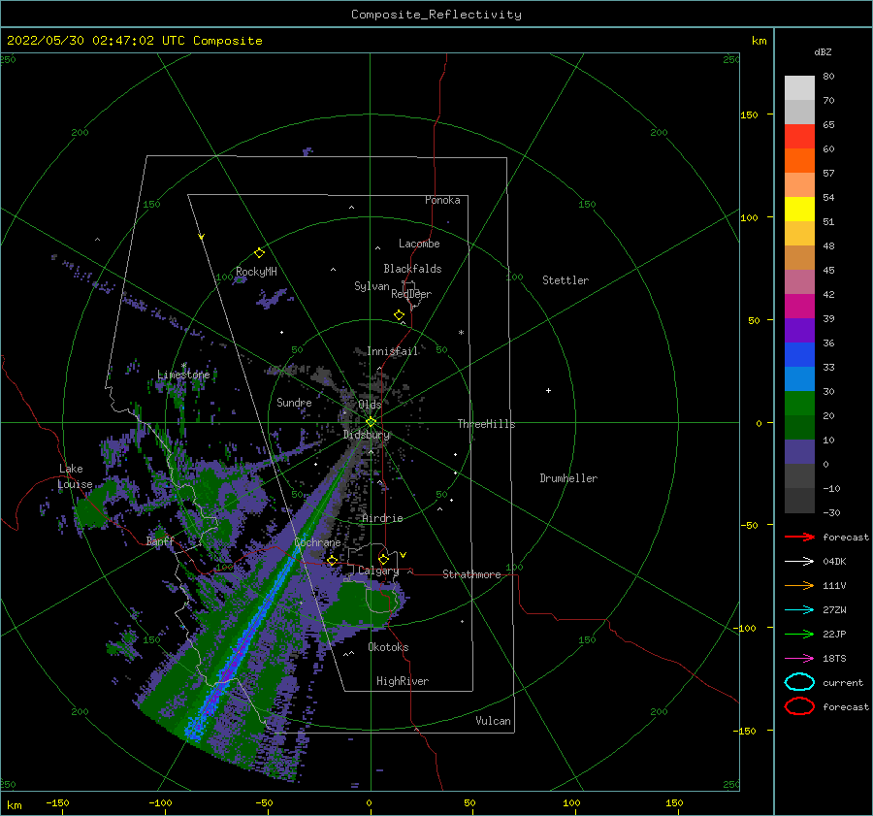The width and height of the screenshot is (873, 816).
Task: Click the 39 dBZ magenta color swatch
Action: 799,306
